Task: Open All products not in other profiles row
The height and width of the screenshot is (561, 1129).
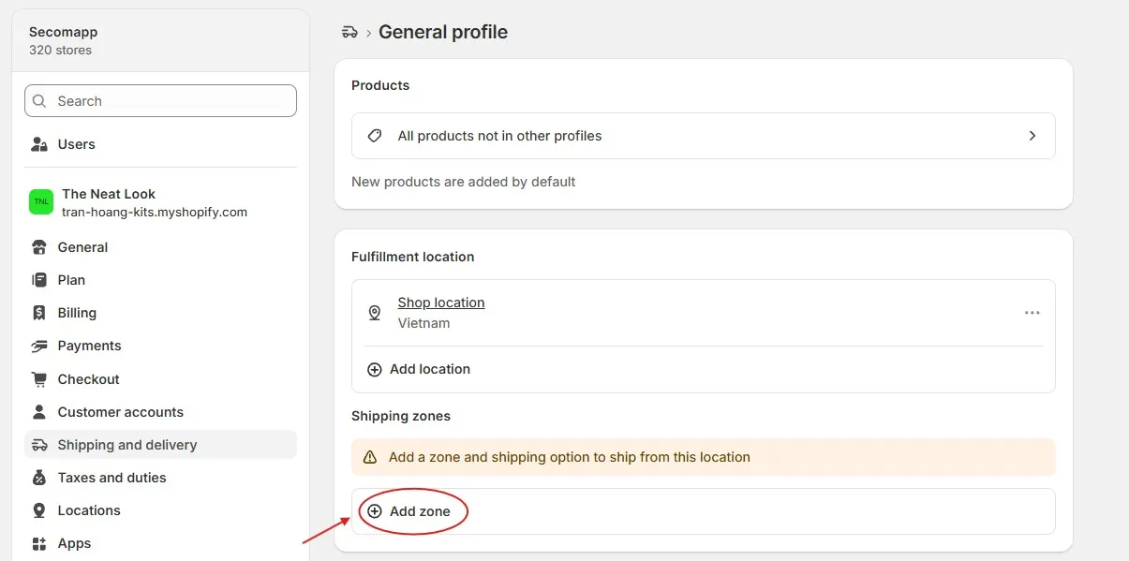Action: (704, 136)
